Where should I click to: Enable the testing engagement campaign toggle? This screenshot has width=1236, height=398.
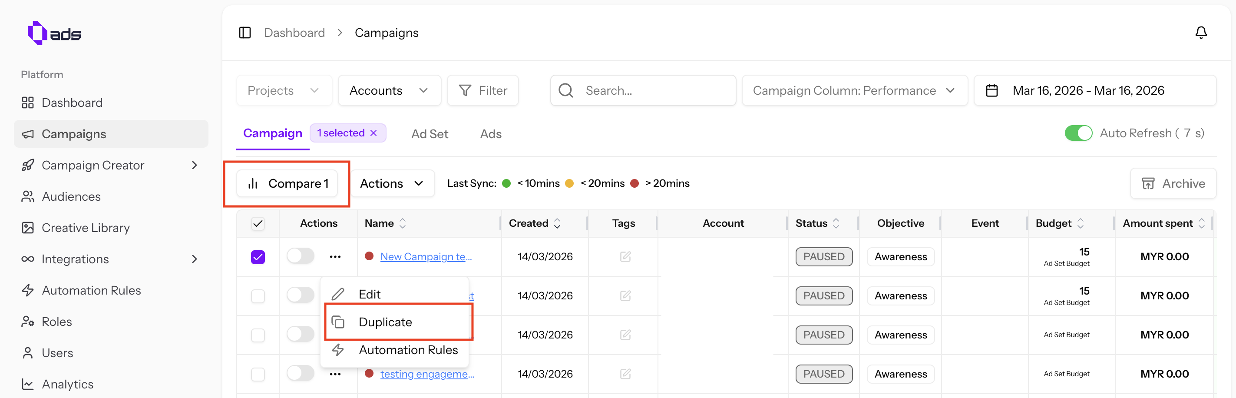point(301,373)
